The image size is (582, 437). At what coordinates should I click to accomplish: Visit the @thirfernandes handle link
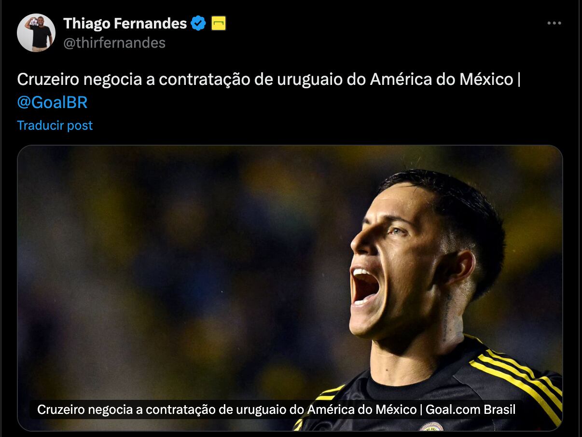[x=114, y=43]
